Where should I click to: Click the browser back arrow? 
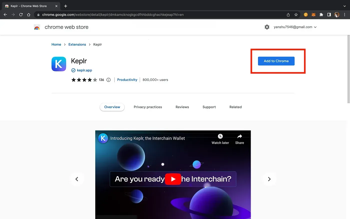click(x=5, y=15)
